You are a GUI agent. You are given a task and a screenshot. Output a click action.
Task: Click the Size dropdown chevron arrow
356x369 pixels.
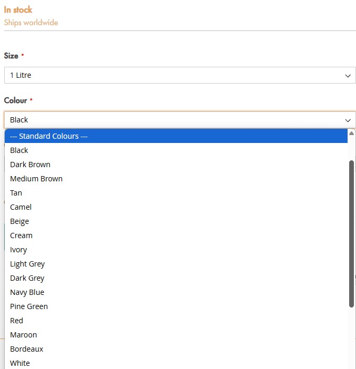(x=348, y=76)
